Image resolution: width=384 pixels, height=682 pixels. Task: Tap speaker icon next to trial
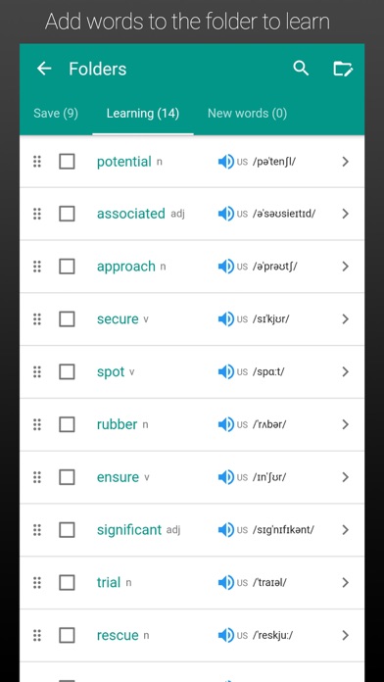tap(226, 582)
